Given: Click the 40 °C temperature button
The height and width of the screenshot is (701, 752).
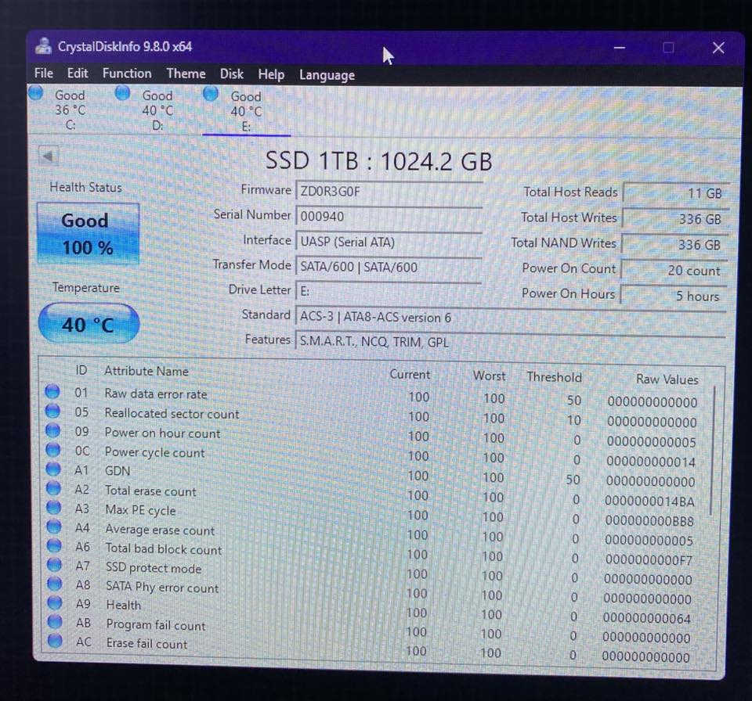Looking at the screenshot, I should click(88, 323).
